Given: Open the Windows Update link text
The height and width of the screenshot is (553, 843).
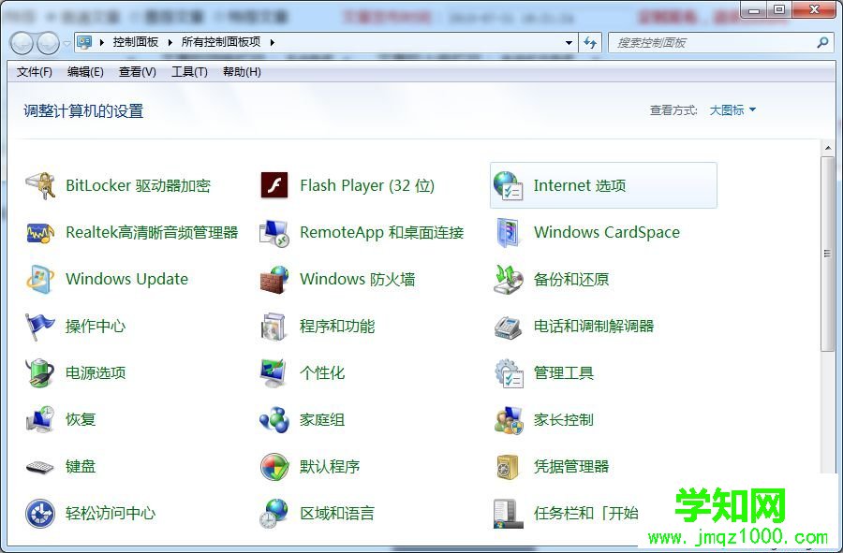Looking at the screenshot, I should pos(126,279).
